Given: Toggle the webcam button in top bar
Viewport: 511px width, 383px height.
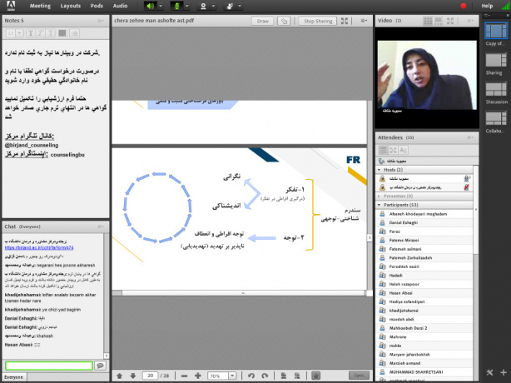Looking at the screenshot, I should [203, 6].
